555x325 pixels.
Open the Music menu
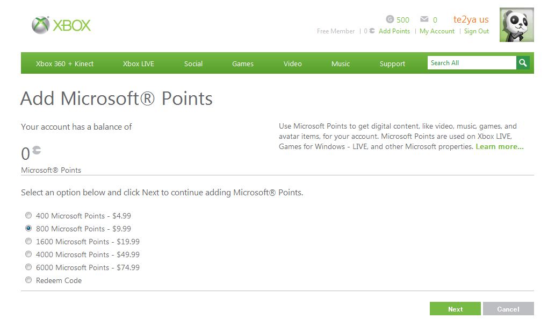tap(341, 64)
